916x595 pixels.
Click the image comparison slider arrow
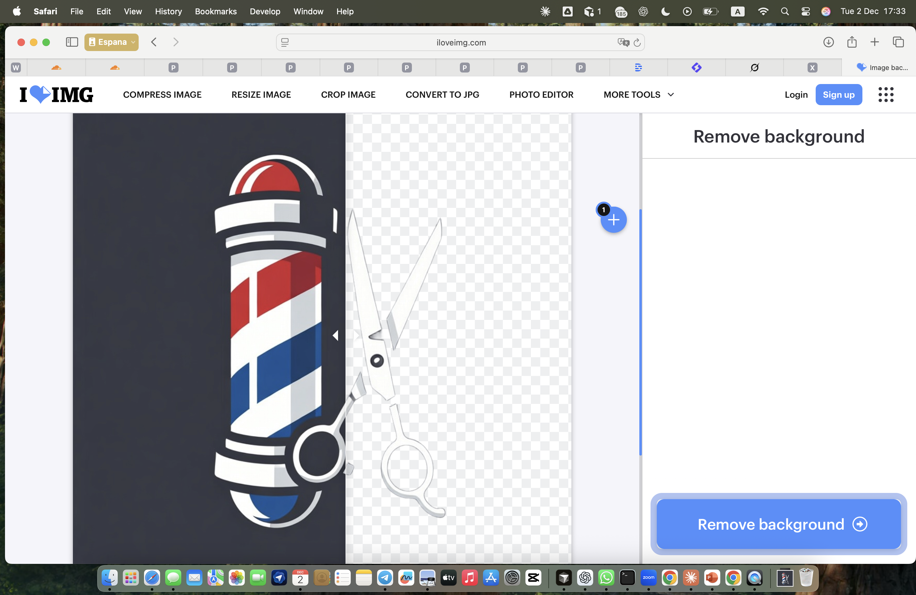pos(335,335)
